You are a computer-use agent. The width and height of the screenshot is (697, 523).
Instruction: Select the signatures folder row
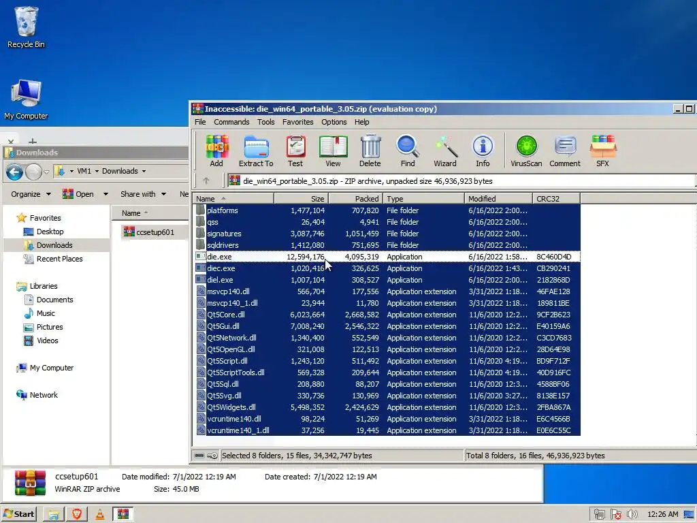tap(387, 234)
